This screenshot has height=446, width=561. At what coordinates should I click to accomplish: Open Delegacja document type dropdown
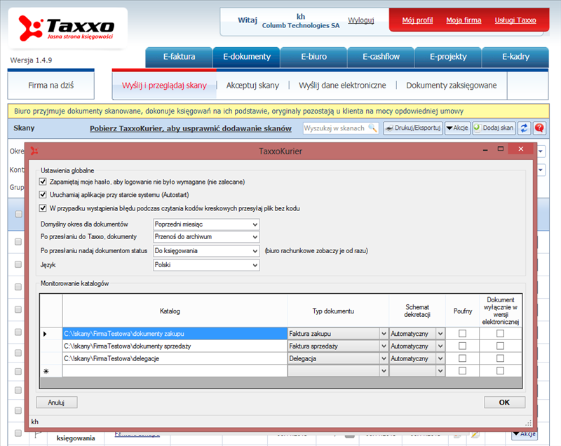coord(338,358)
